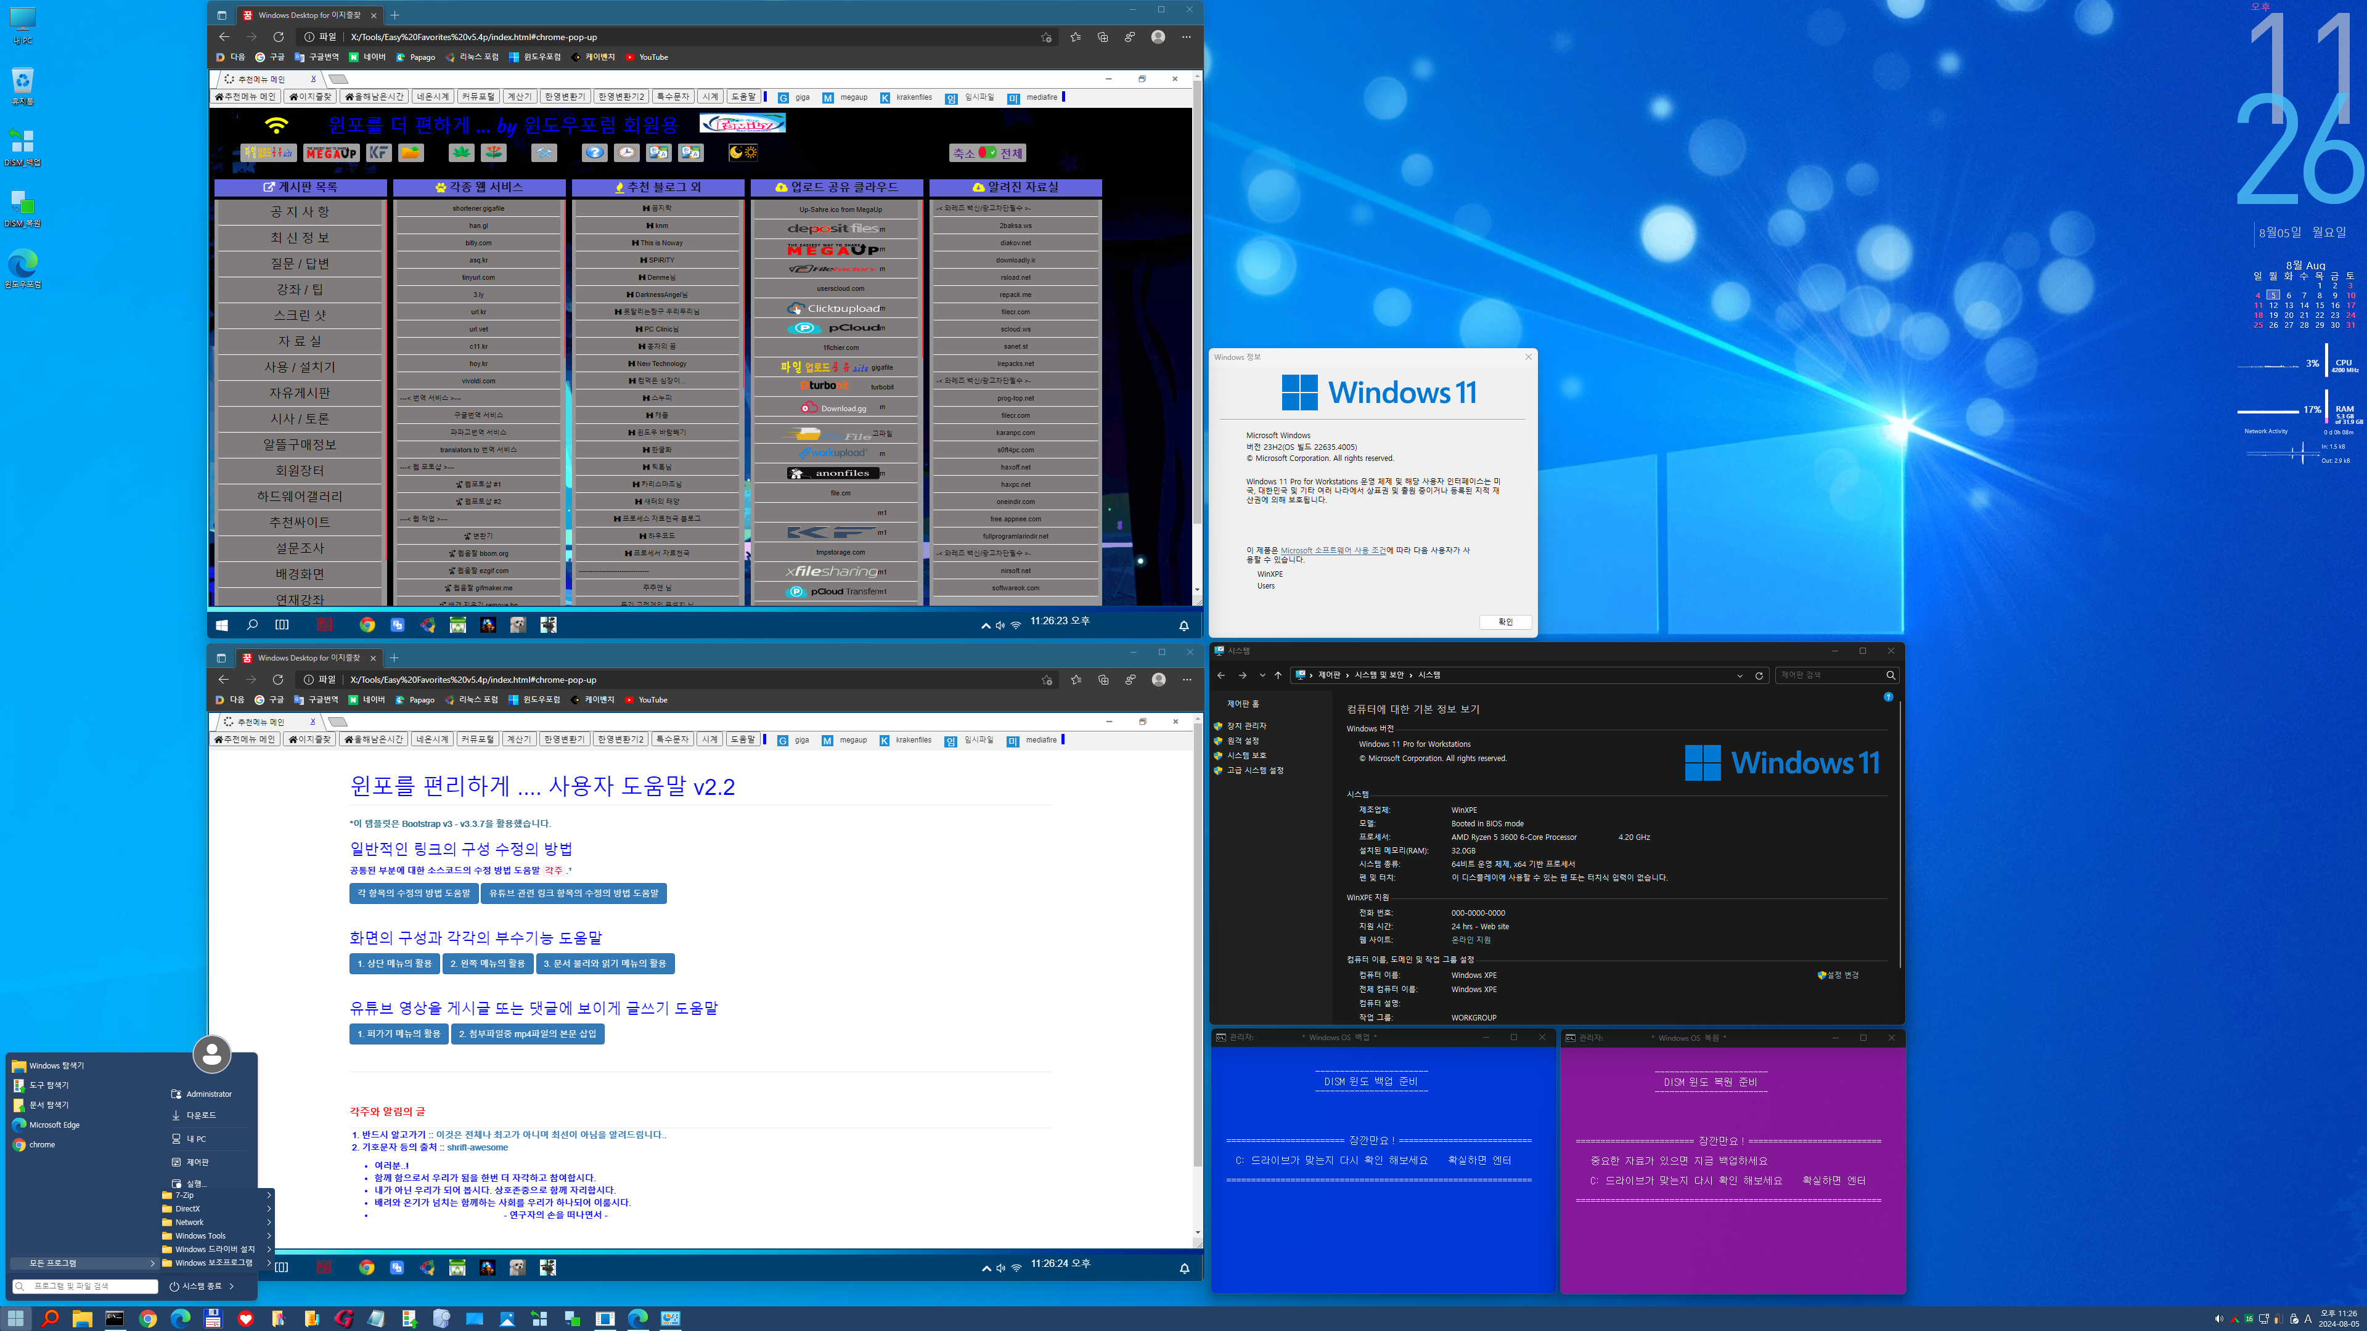Click 프로그램 및 파일 검색 field in Start menu
Screen dimensions: 2367x1331
point(84,1286)
